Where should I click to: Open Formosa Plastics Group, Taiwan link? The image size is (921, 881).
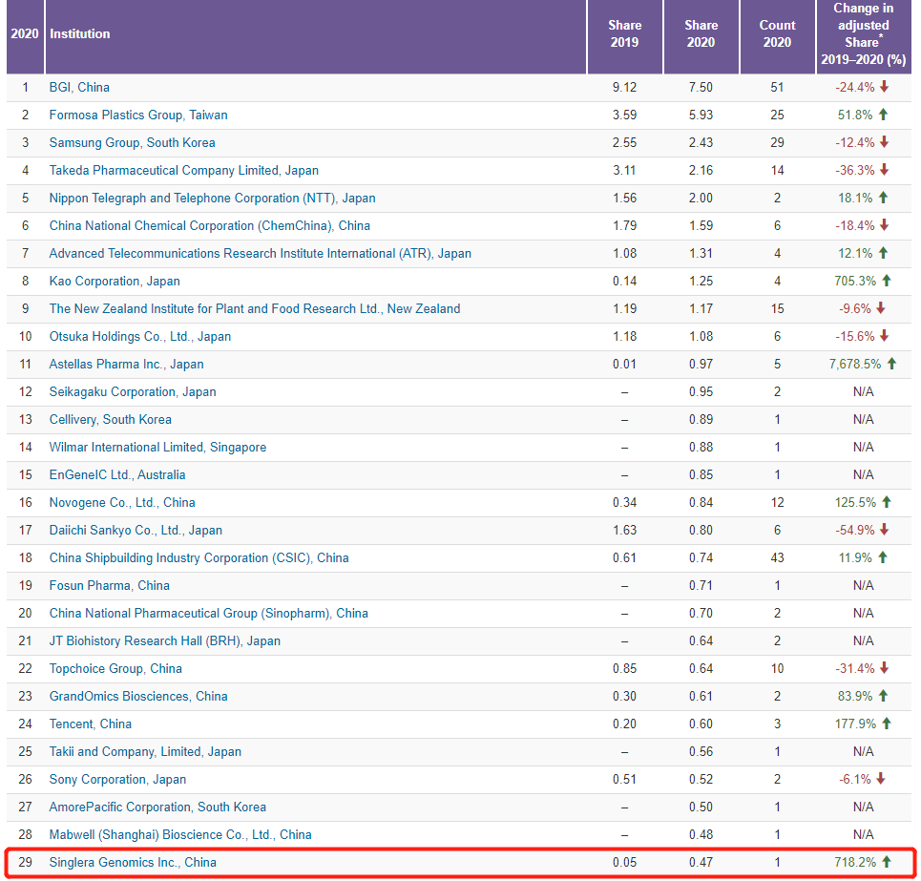point(138,115)
